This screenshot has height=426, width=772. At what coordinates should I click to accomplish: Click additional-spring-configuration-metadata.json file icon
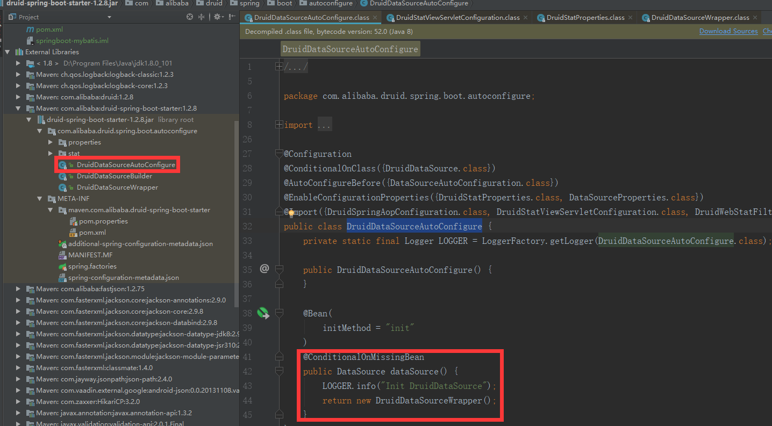click(62, 244)
